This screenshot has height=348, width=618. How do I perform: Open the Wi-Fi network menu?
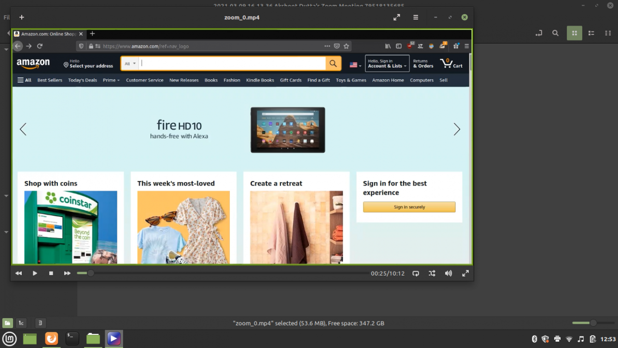pyautogui.click(x=569, y=339)
